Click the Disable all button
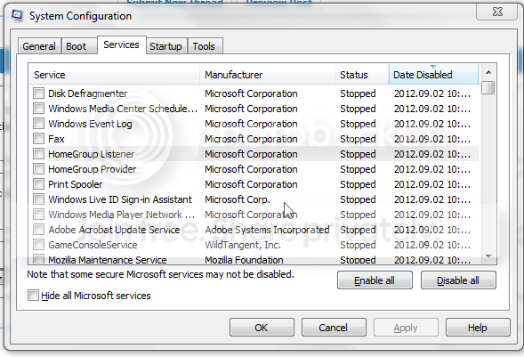 pos(458,280)
